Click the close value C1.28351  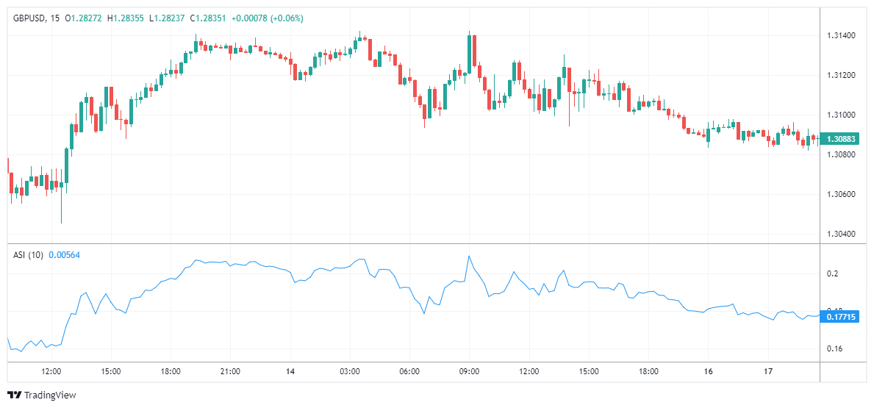pyautogui.click(x=208, y=18)
